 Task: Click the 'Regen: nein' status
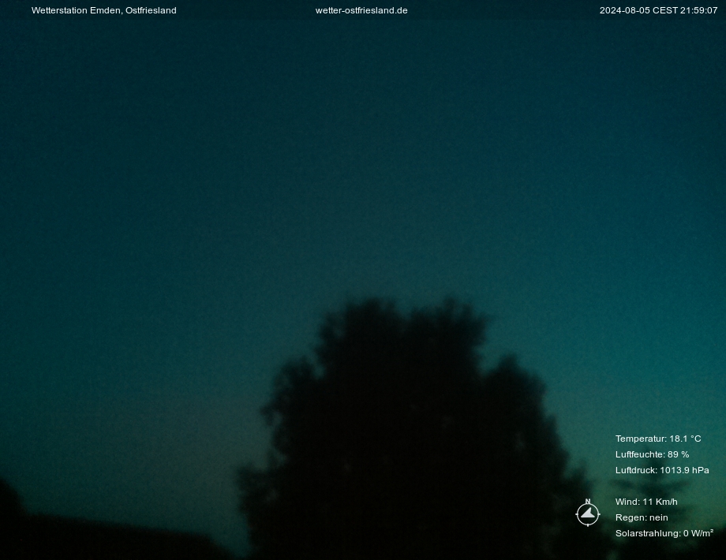(x=642, y=517)
